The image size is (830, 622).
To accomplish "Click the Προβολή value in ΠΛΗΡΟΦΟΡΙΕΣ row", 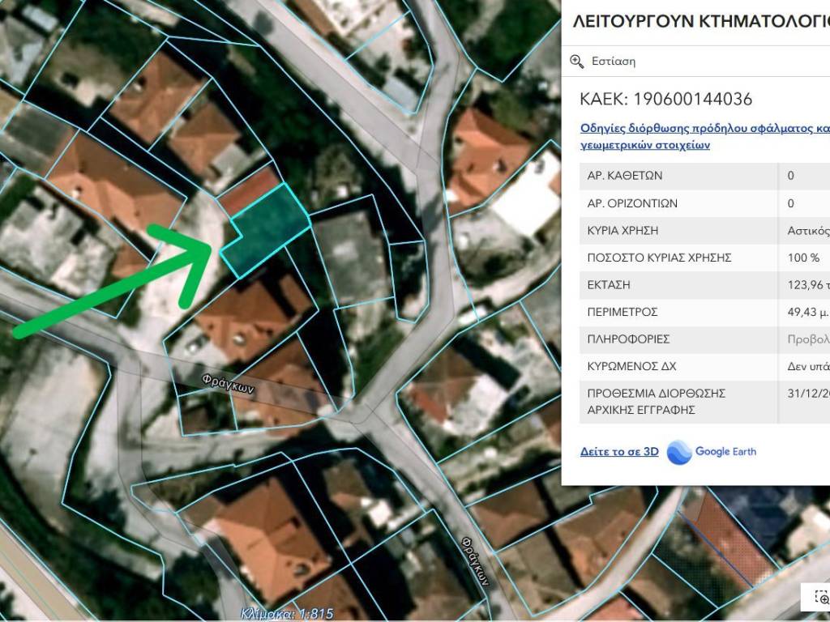I will click(x=808, y=339).
